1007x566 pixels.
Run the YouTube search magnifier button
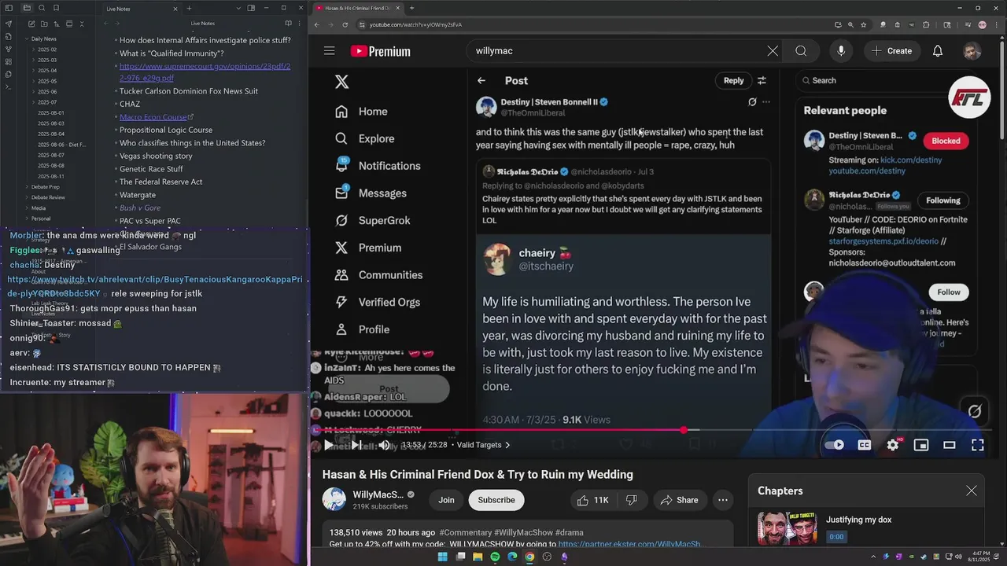[x=801, y=51]
